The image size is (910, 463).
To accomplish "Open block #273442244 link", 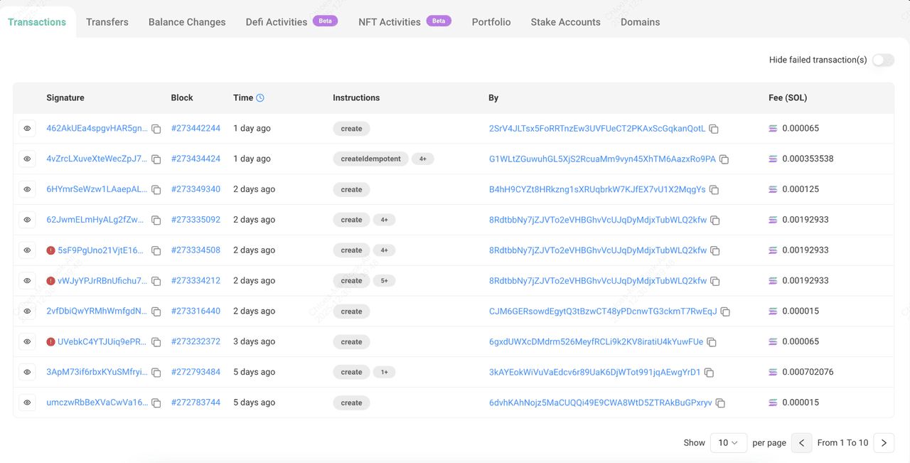I will tap(196, 129).
